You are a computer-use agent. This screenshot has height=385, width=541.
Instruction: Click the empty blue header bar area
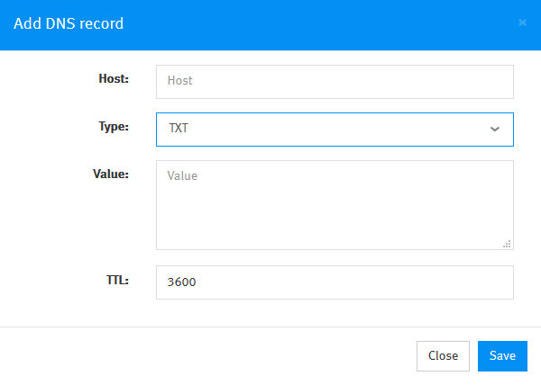(316, 23)
